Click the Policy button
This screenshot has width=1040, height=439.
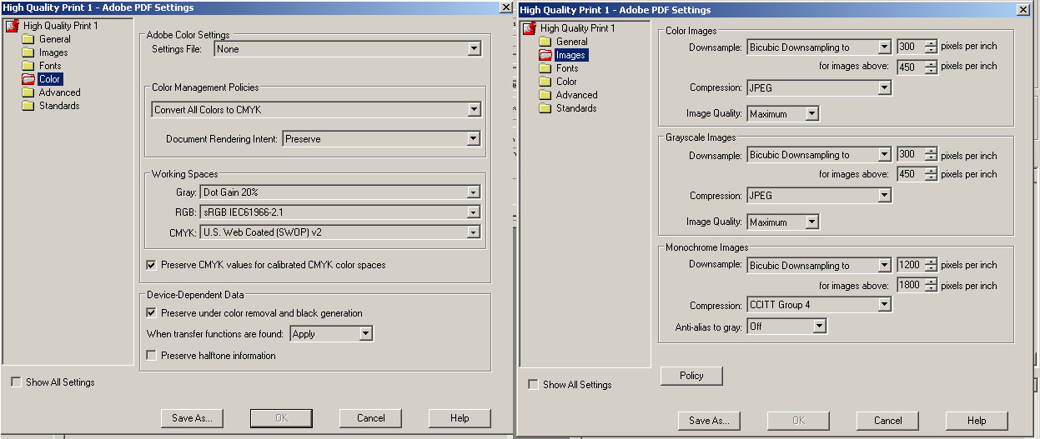point(691,376)
